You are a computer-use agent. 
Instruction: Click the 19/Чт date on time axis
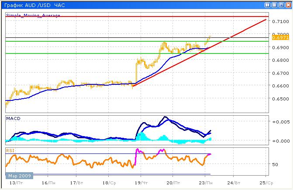pyautogui.click(x=141, y=183)
